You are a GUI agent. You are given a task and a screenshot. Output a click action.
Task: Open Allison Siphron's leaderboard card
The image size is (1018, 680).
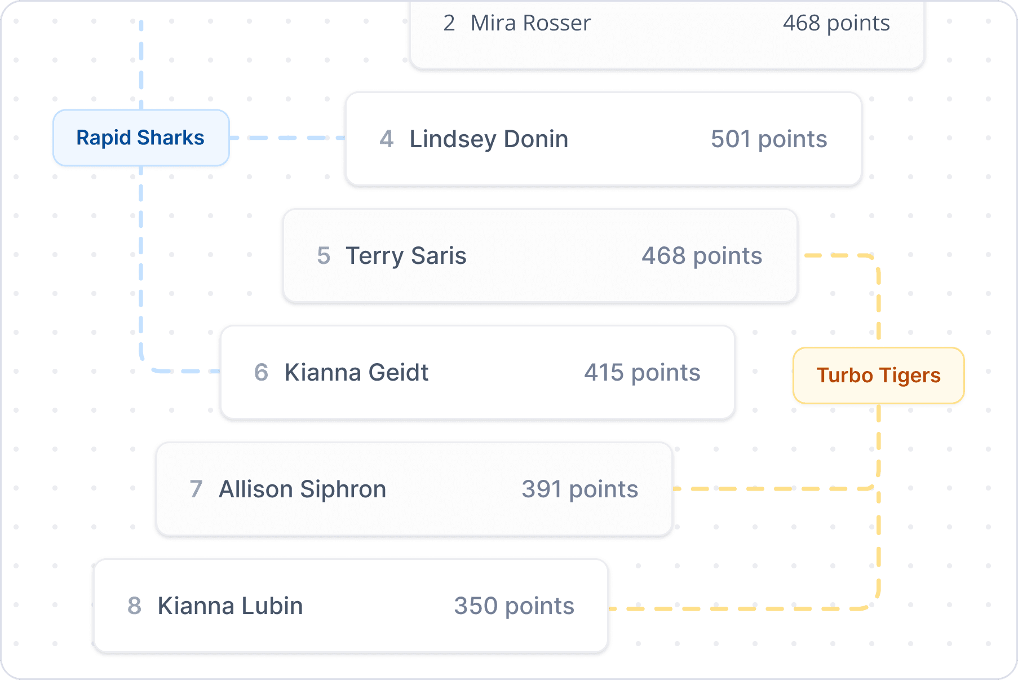click(x=414, y=489)
